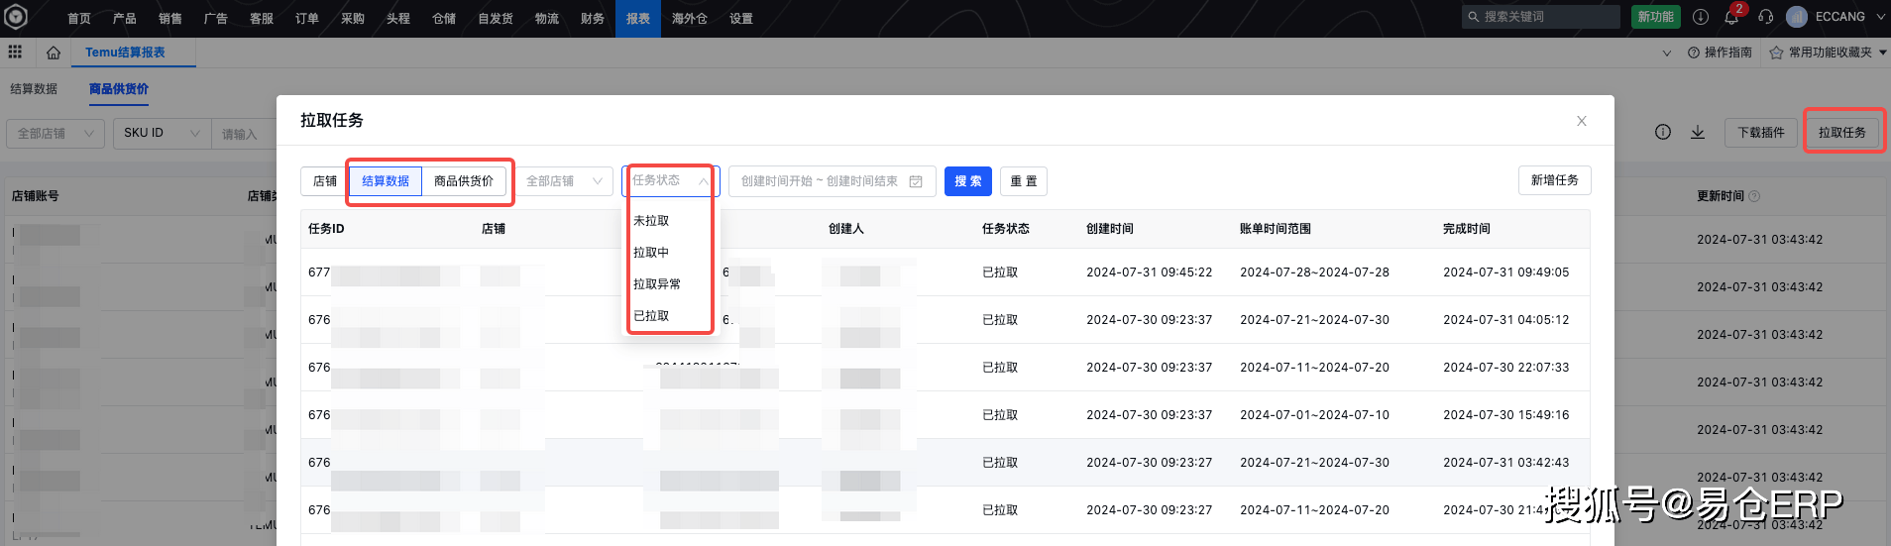The height and width of the screenshot is (546, 1891).
Task: Select 商品供货价 toggle in the 拉取任务 dialog
Action: pos(464,181)
